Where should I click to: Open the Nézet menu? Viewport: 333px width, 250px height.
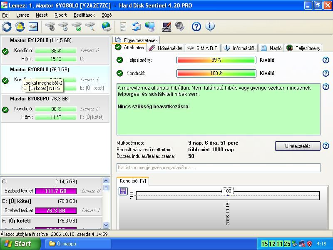point(42,15)
